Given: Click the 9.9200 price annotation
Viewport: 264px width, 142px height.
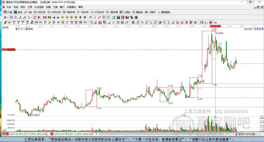Looking at the screenshot, I should [220, 33].
